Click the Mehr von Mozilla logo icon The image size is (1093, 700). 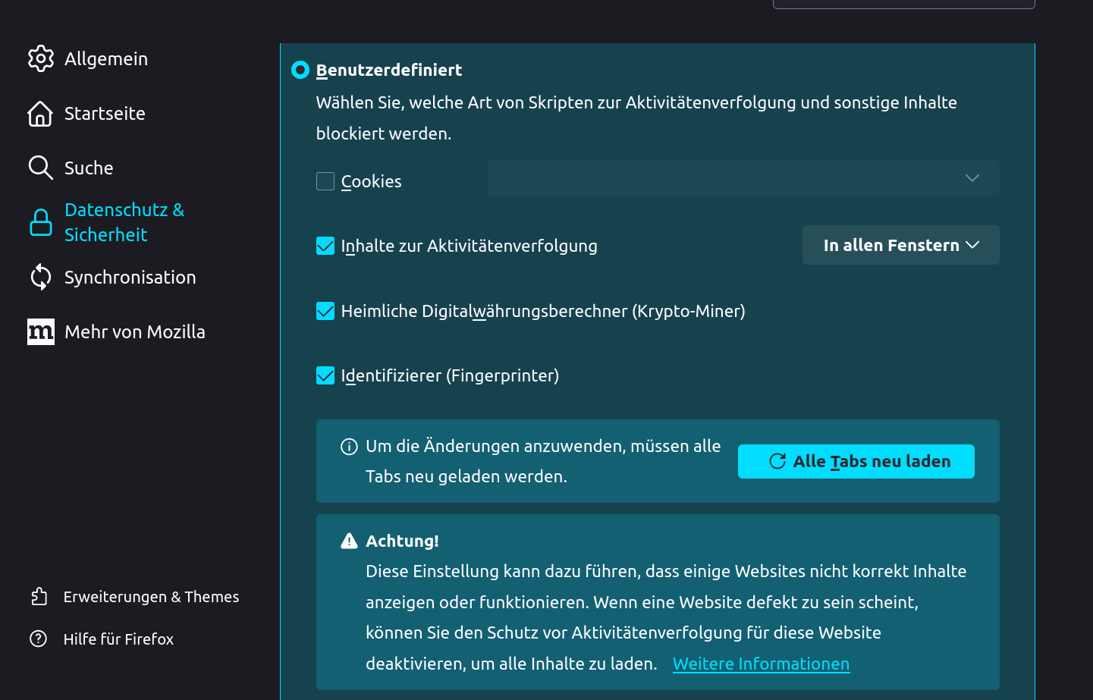point(41,331)
